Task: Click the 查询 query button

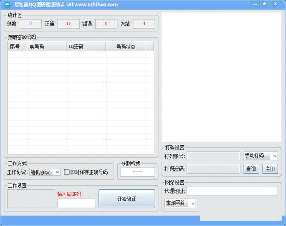Action: pyautogui.click(x=251, y=169)
